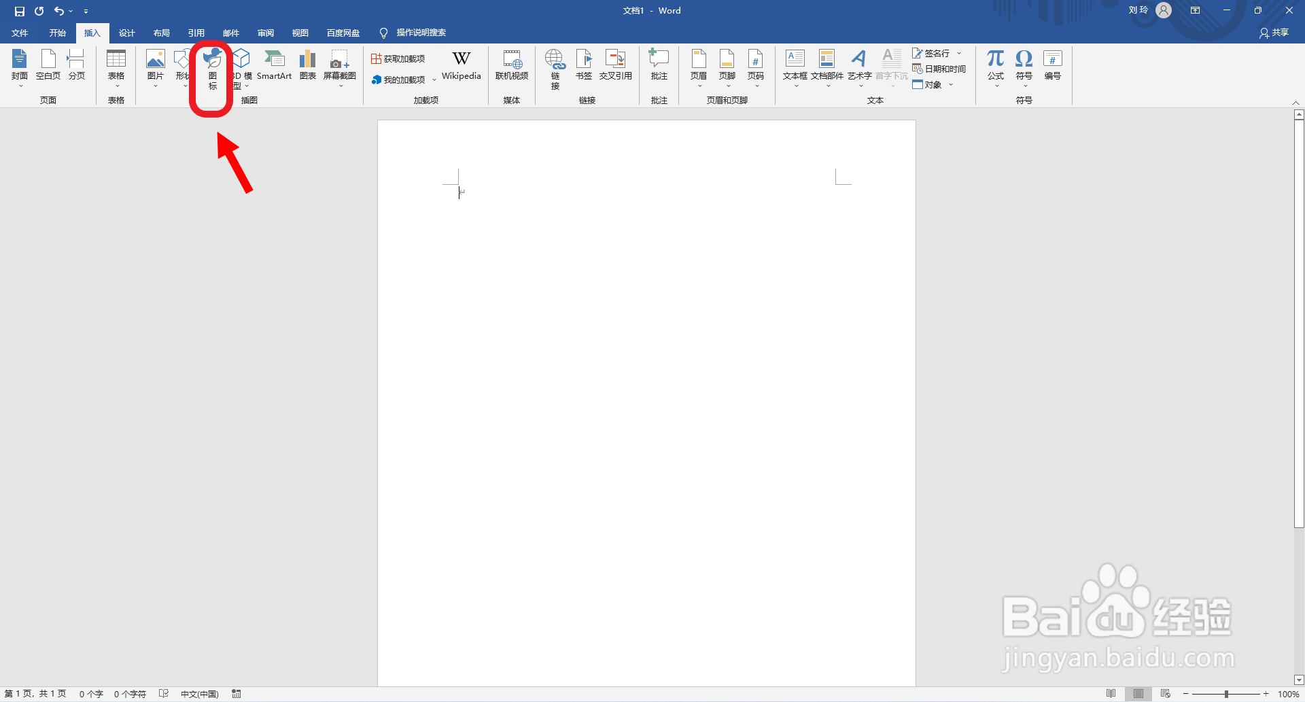
Task: Click Ribbon Display Options icon
Action: (x=1195, y=10)
